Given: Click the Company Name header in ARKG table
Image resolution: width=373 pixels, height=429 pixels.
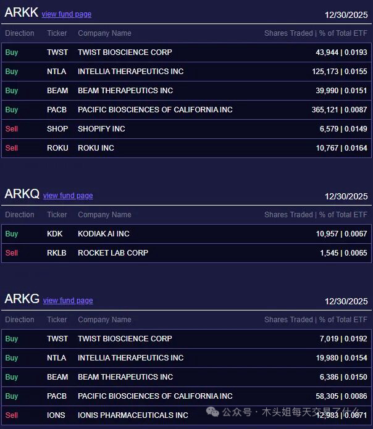Looking at the screenshot, I should pos(104,320).
